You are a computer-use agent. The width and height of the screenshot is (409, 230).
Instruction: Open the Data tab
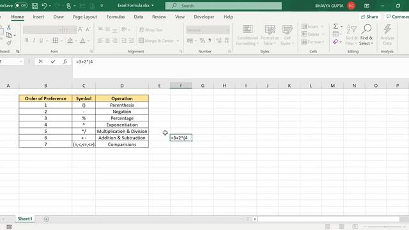coord(139,17)
